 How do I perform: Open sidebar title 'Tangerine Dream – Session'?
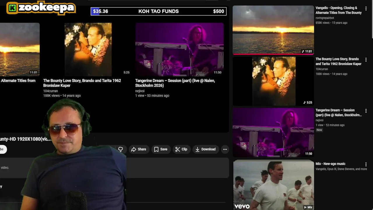pyautogui.click(x=339, y=113)
